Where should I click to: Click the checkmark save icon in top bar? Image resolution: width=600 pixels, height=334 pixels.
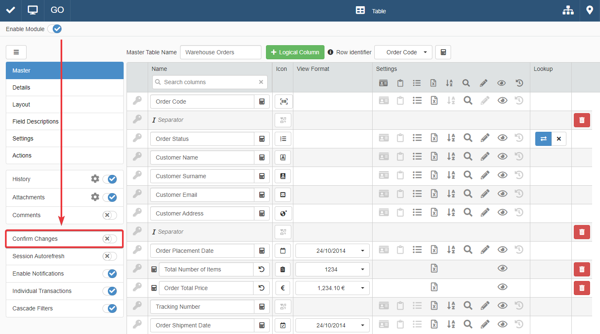tap(10, 10)
